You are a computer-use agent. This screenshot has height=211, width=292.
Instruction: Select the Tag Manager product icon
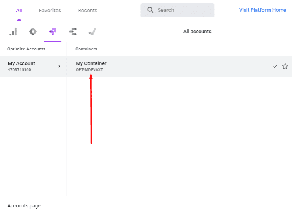(33, 32)
